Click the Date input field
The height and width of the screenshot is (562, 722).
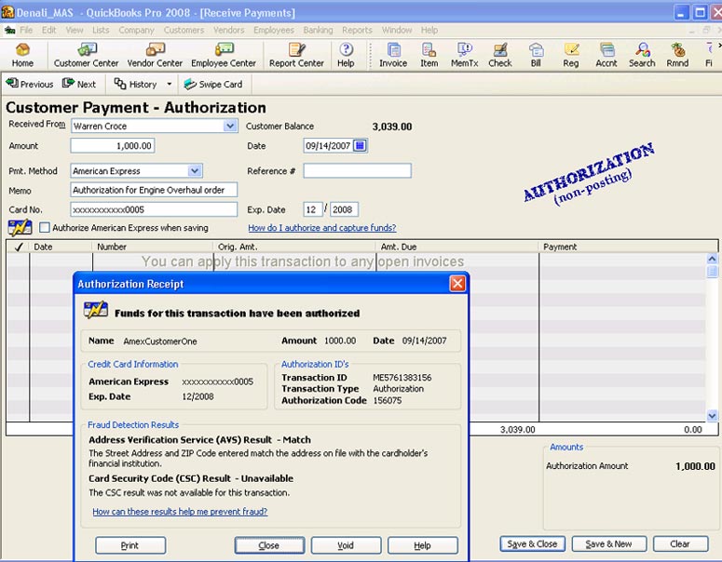click(x=329, y=146)
